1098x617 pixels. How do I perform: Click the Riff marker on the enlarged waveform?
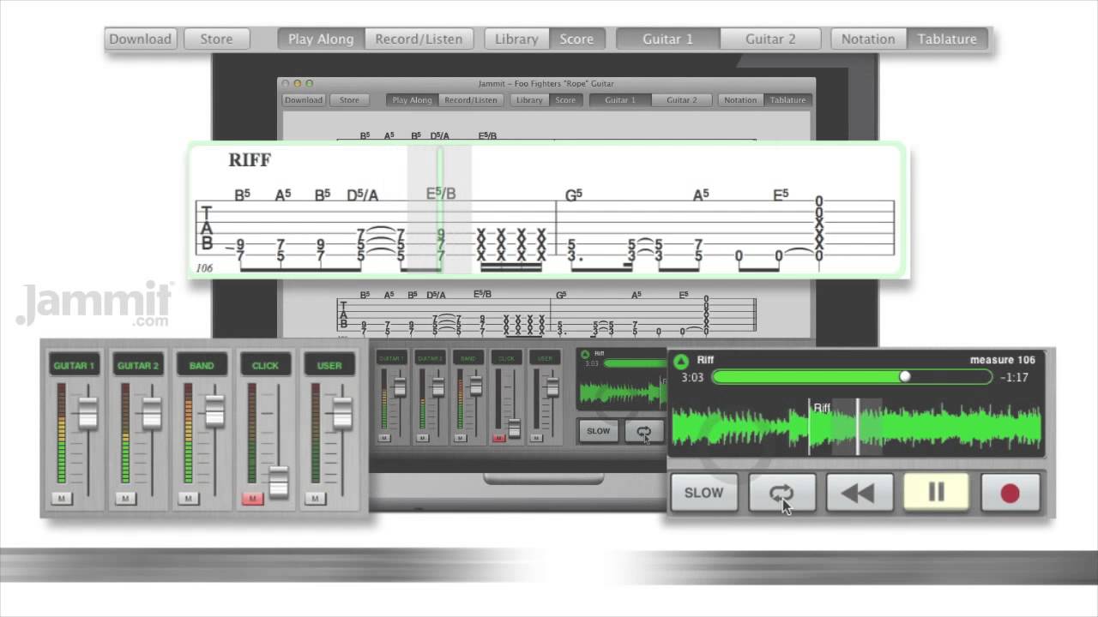tap(822, 408)
